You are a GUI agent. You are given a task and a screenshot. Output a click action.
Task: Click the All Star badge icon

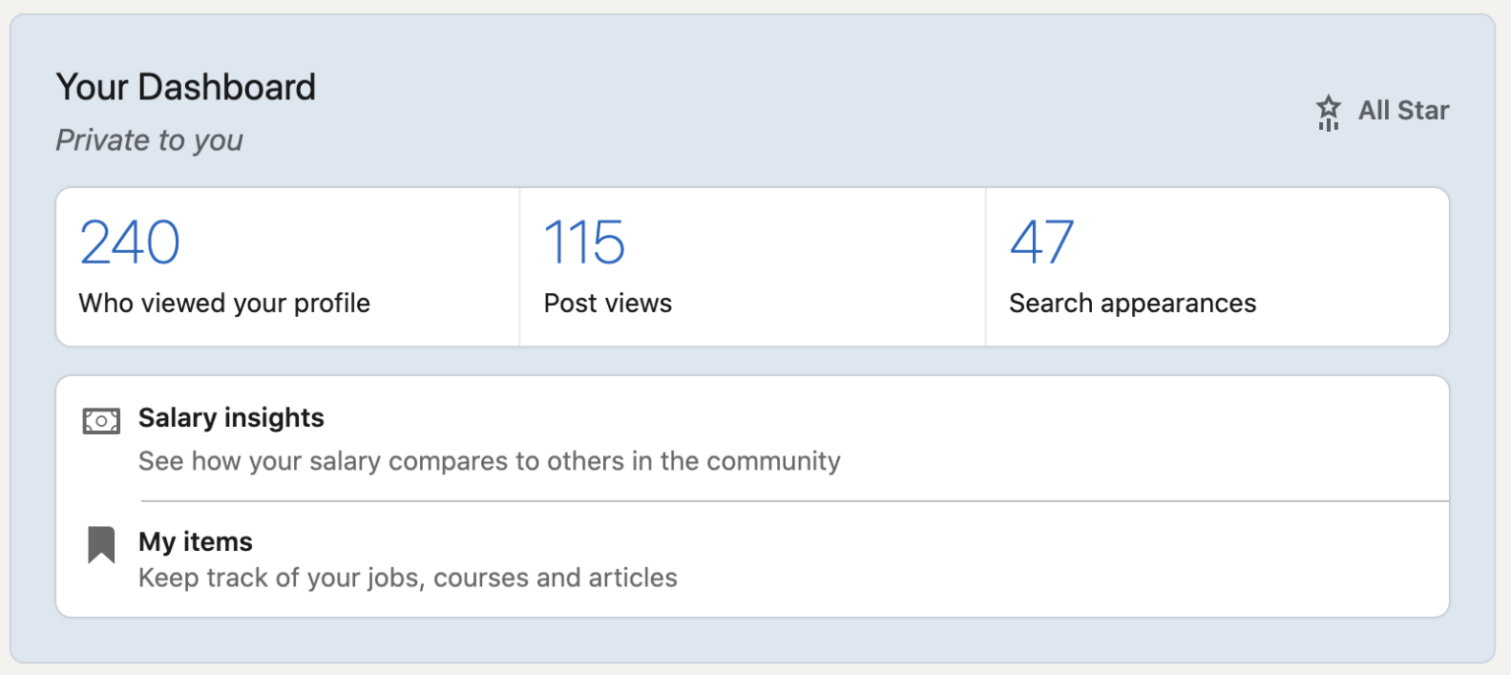tap(1328, 111)
